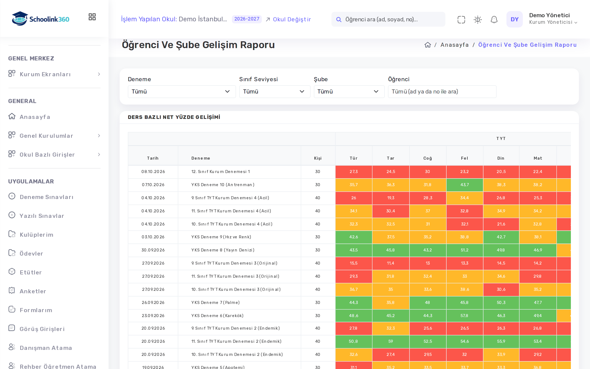590x369 pixels.
Task: Click the Öğrenci filter input
Action: [x=442, y=92]
